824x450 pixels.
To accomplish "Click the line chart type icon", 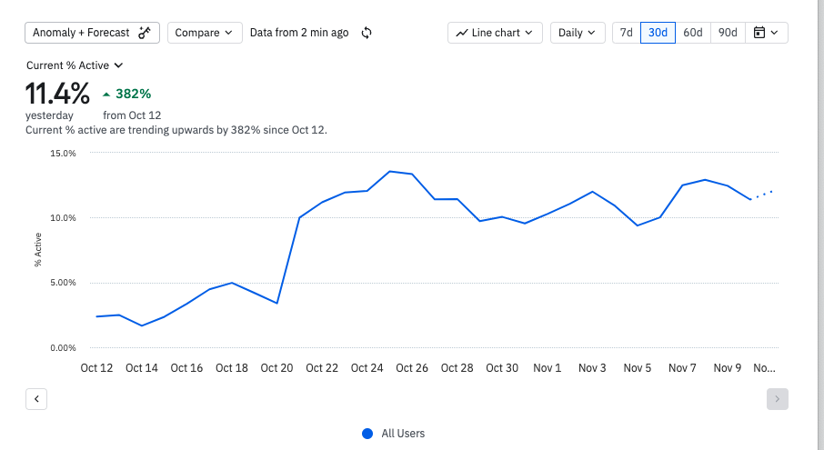I will 462,33.
